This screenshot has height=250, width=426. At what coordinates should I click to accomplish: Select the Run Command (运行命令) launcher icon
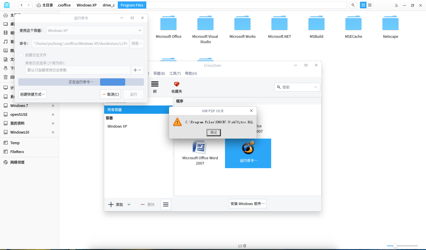(x=248, y=153)
